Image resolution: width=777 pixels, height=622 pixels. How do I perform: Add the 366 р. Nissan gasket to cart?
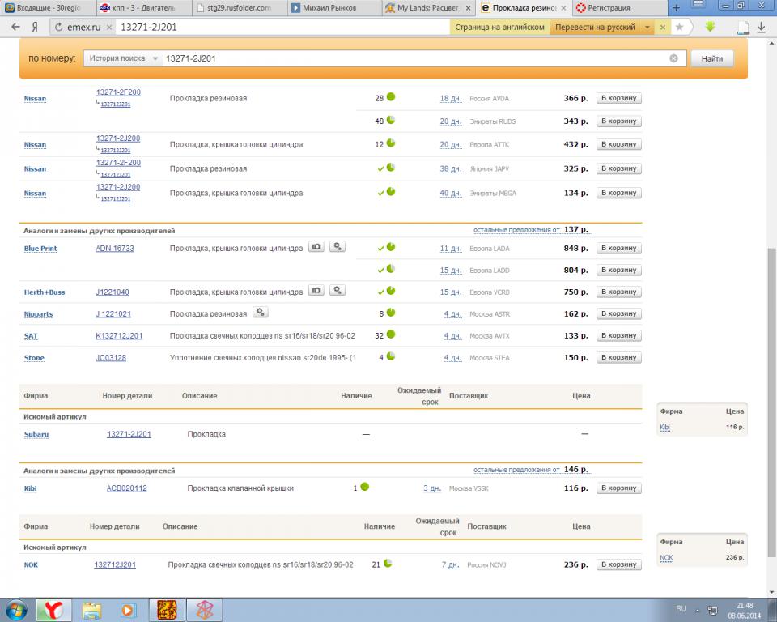[618, 98]
